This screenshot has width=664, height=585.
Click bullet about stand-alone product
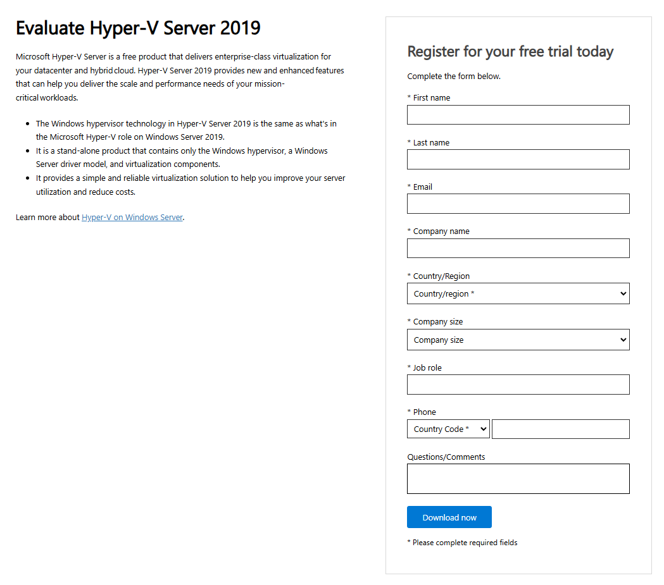(182, 157)
